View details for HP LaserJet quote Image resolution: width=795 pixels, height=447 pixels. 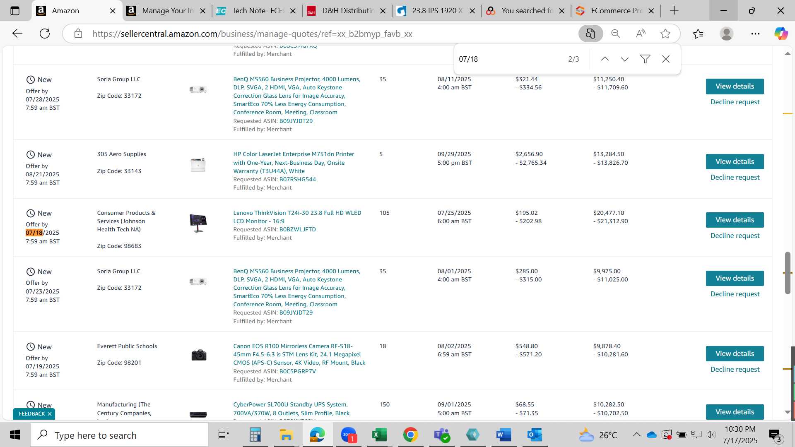click(735, 162)
